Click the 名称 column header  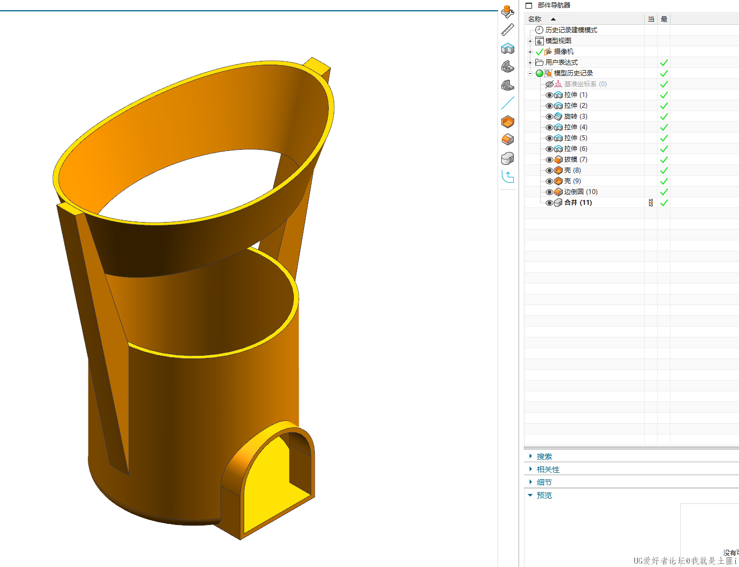[584, 19]
